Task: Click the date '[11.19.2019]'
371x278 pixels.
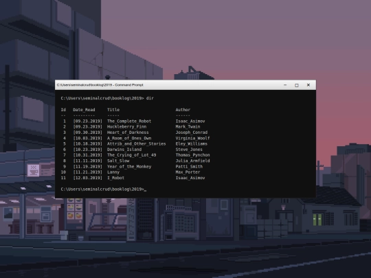Action: [x=87, y=166]
